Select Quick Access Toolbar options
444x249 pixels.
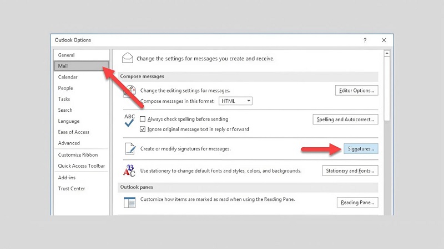[81, 165]
